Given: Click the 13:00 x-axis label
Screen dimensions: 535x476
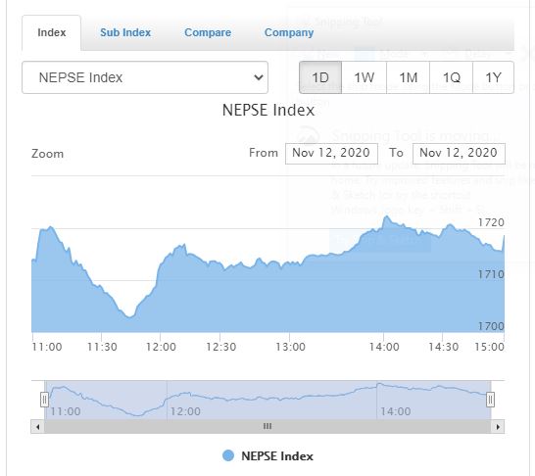Looking at the screenshot, I should pos(290,347).
